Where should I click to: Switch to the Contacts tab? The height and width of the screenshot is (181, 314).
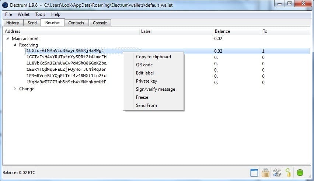pyautogui.click(x=76, y=23)
